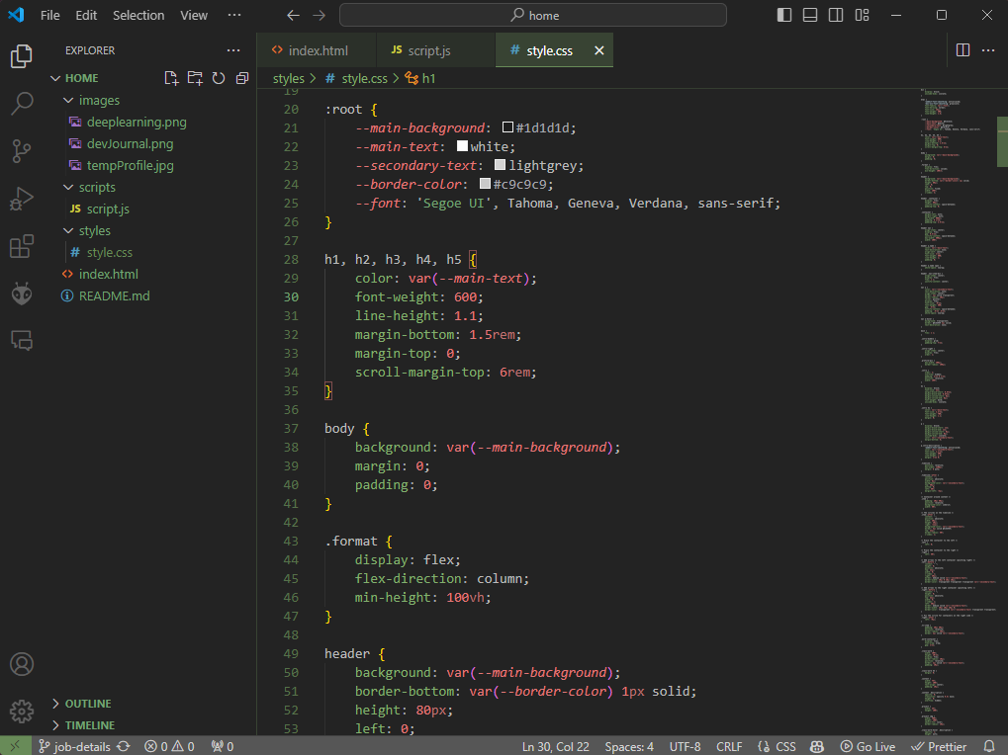Close the style.css tab
The width and height of the screenshot is (1008, 755).
tap(599, 50)
